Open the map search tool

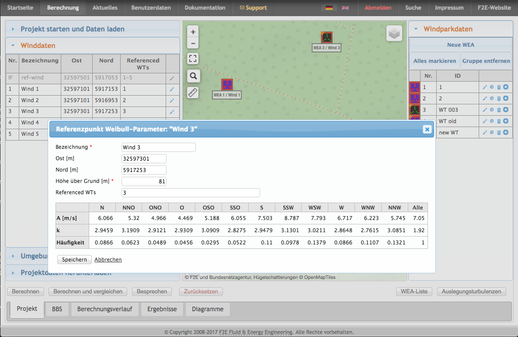pos(193,76)
